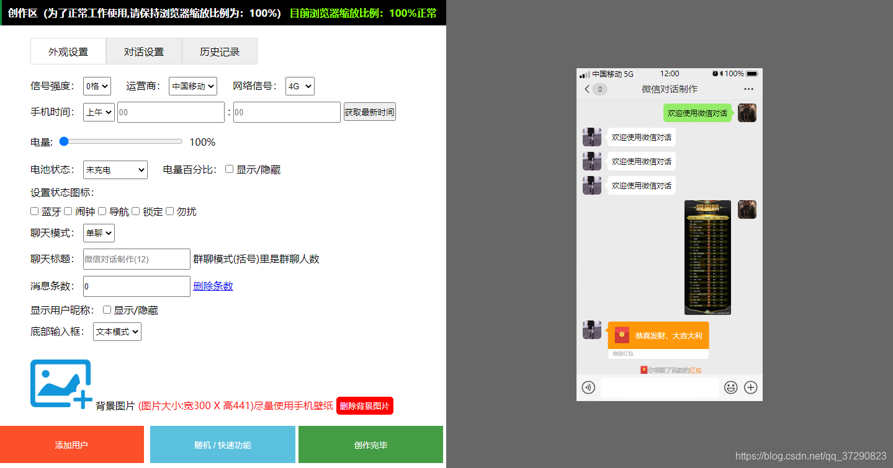Tap the voice input icon in chat bar
893x468 pixels.
(588, 388)
